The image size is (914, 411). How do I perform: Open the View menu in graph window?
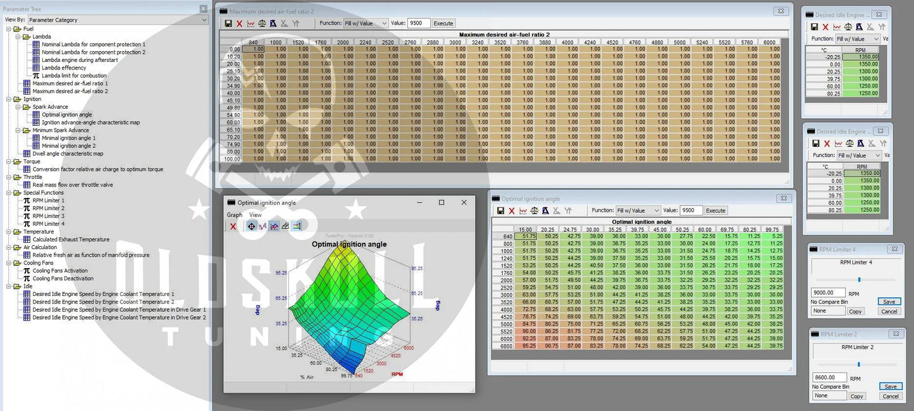point(255,215)
